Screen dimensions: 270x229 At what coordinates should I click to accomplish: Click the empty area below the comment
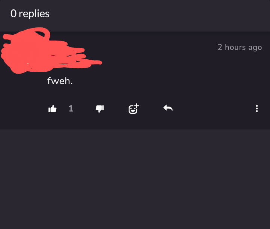[135, 176]
